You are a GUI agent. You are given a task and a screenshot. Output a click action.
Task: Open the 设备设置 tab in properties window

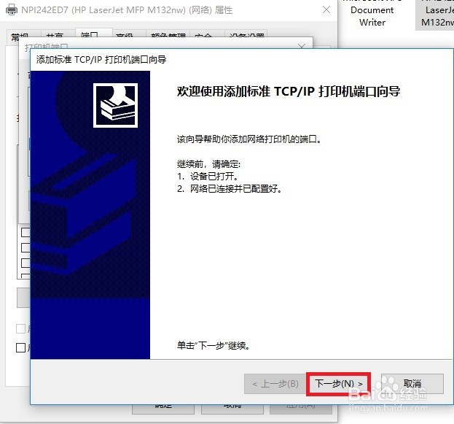coord(246,35)
